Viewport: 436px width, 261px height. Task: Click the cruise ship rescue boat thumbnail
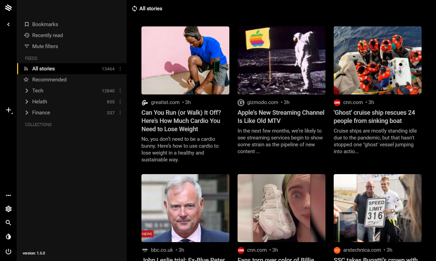click(x=378, y=60)
